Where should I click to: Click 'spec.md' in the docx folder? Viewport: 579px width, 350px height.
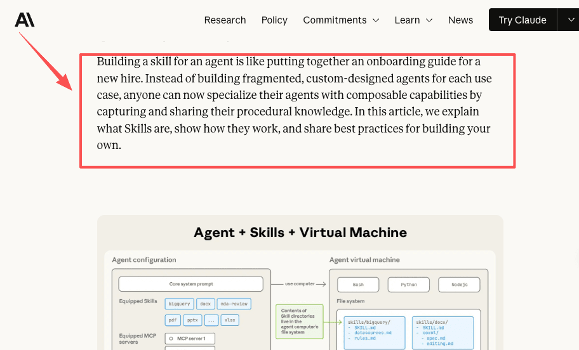coord(436,338)
